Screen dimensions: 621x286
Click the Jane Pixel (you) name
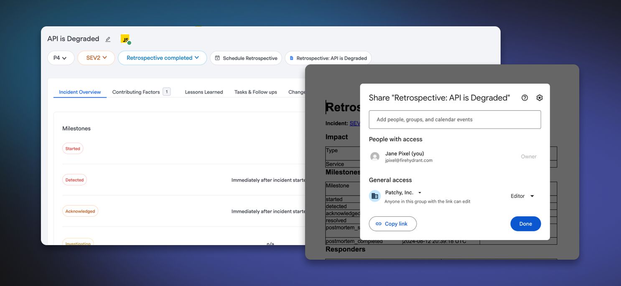point(405,154)
